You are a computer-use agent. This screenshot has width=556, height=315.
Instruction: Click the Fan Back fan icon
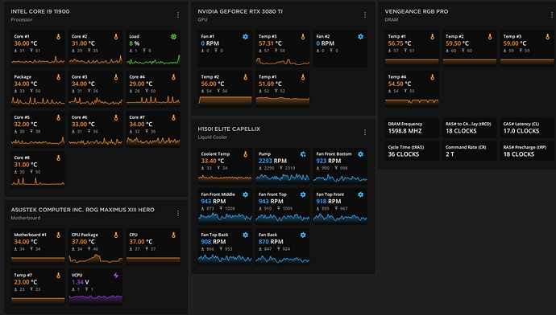pos(303,235)
